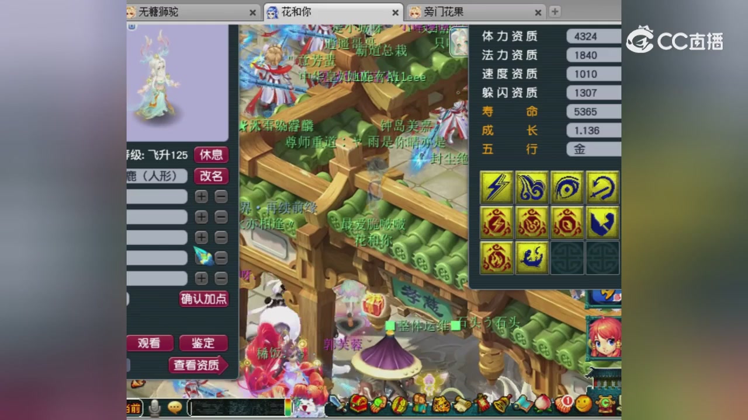Increase the second attribute with plus
This screenshot has width=748, height=420.
coord(201,217)
